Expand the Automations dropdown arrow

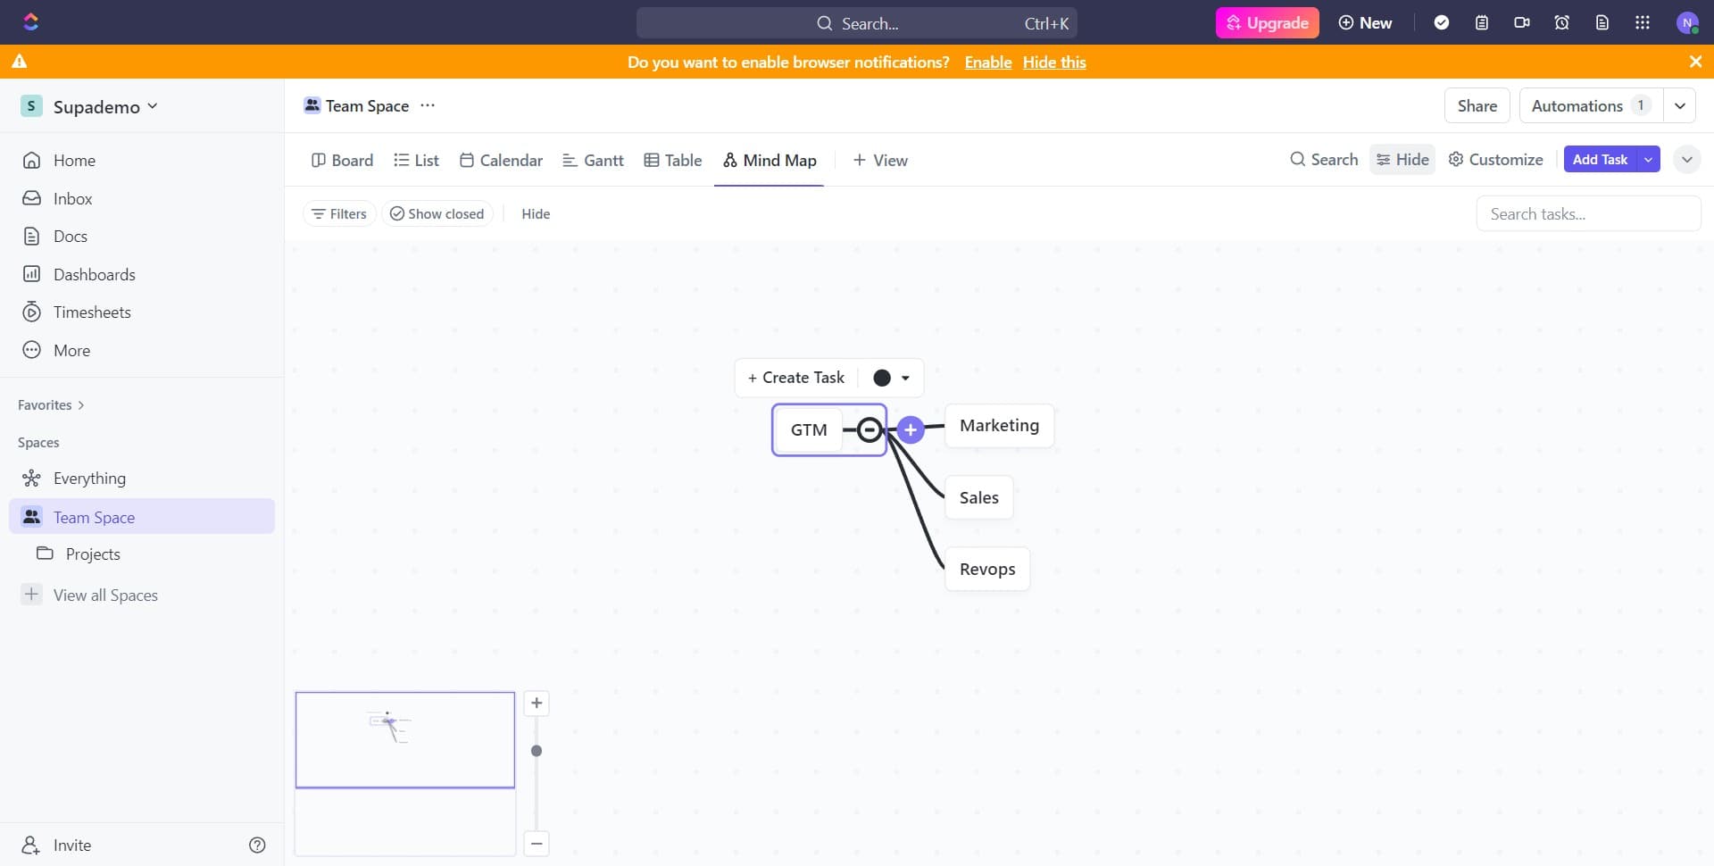(x=1680, y=105)
